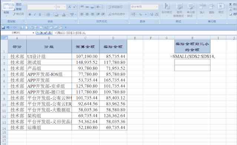Image resolution: width=237 pixels, height=145 pixels.
Task: Click the 预算金额 header cell
Action: (x=85, y=47)
